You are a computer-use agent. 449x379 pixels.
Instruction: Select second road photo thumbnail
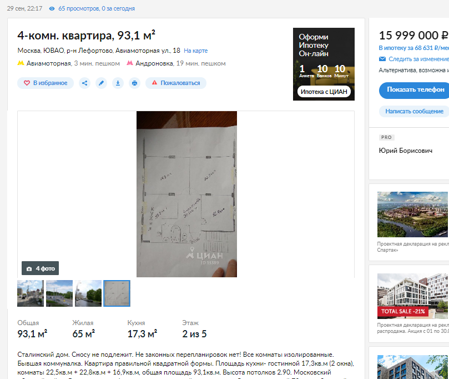[x=59, y=293]
